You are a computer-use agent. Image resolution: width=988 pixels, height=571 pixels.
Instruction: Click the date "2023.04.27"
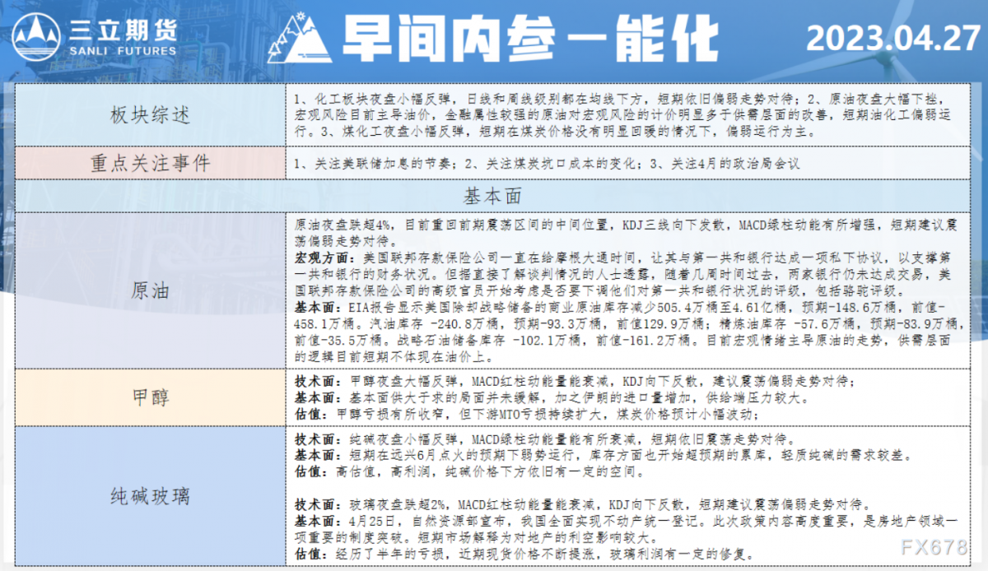pyautogui.click(x=892, y=39)
